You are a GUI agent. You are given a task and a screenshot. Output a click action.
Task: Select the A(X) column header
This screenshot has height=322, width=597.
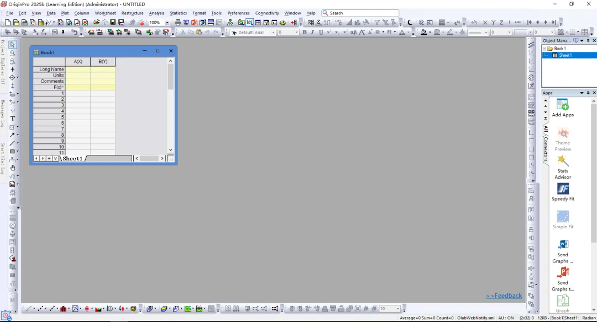point(78,62)
